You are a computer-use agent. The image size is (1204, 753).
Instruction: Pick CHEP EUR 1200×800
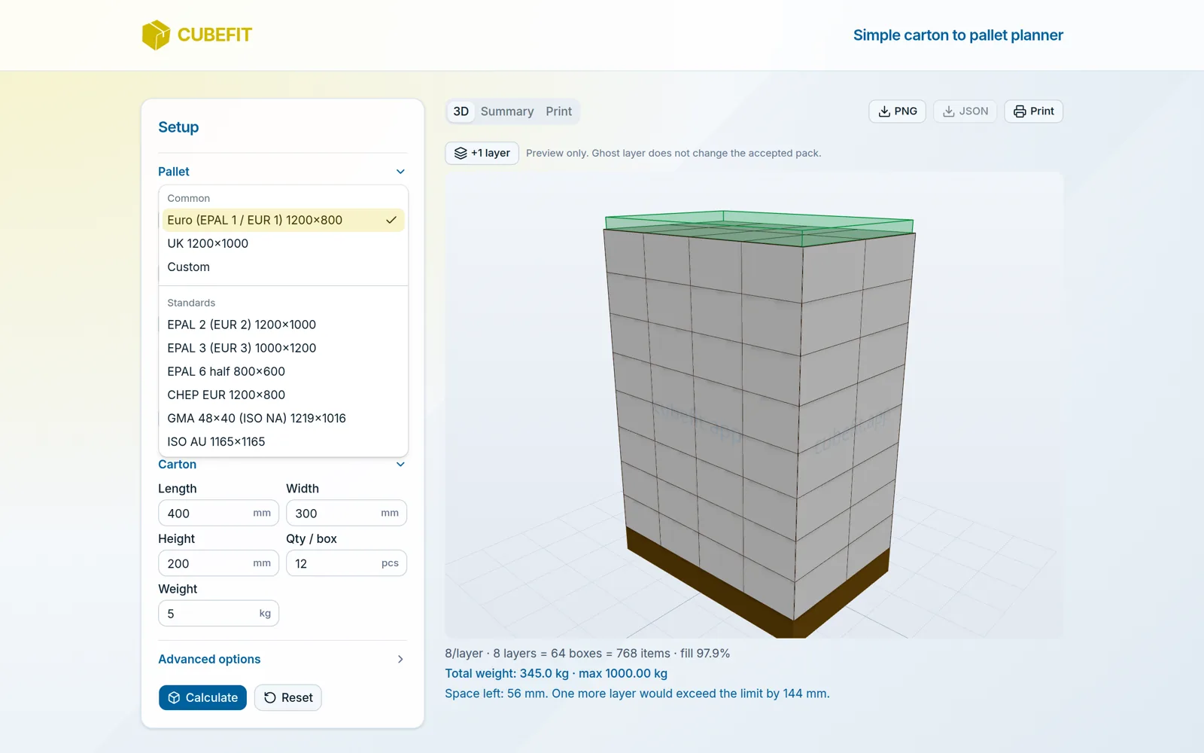point(284,395)
